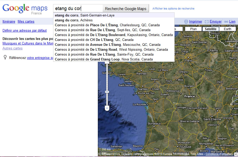Click votre entreprise link
This screenshot has width=238, height=157.
click(40, 58)
